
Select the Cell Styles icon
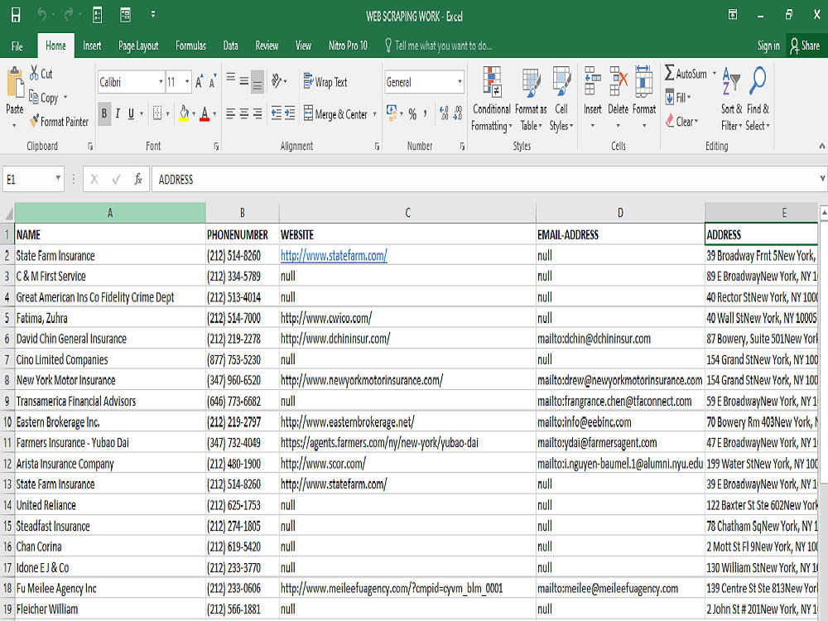[562, 97]
